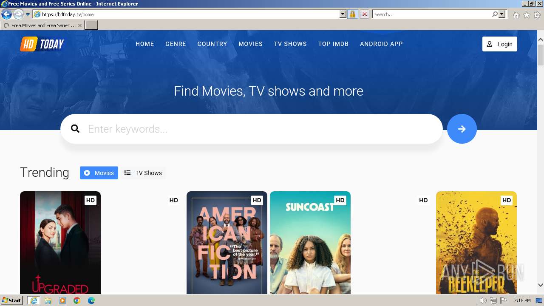Screen dimensions: 544x306
Task: Close the Free Movies and Free Series tab
Action: (80, 25)
